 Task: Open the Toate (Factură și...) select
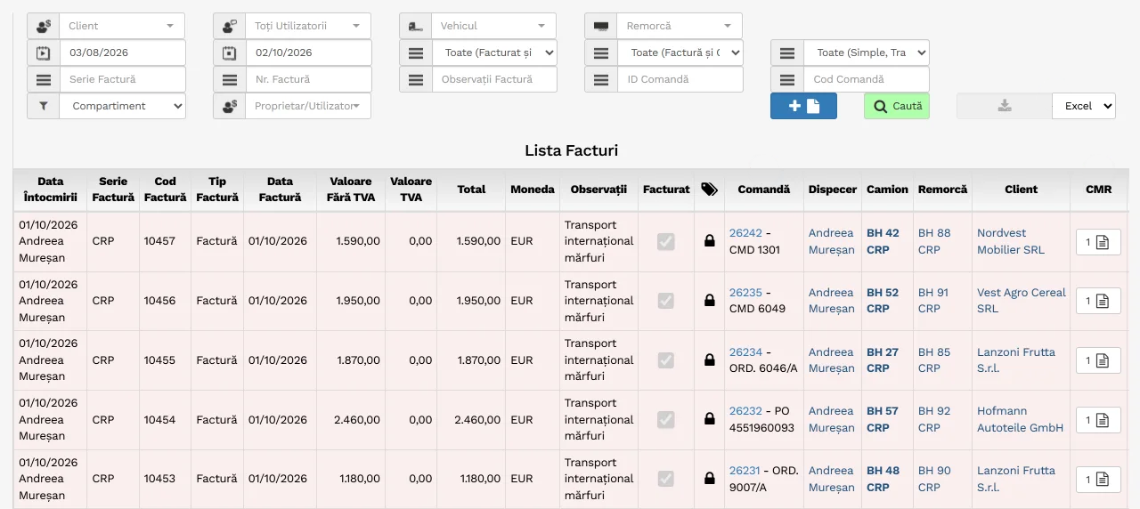[x=680, y=53]
